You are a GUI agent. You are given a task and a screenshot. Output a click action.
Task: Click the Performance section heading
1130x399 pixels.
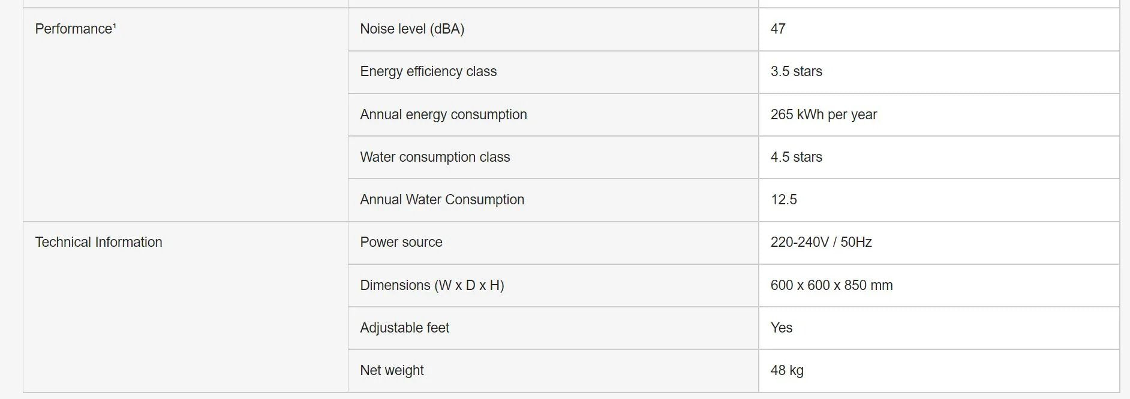tap(76, 29)
